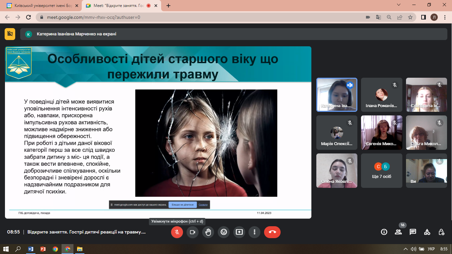The image size is (452, 254).
Task: Open host controls lock icon
Action: click(x=441, y=232)
